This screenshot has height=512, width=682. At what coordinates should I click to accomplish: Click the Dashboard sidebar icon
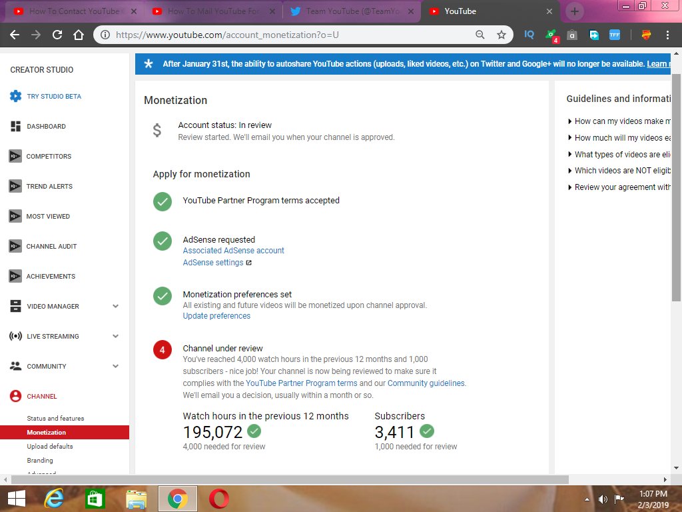[16, 126]
